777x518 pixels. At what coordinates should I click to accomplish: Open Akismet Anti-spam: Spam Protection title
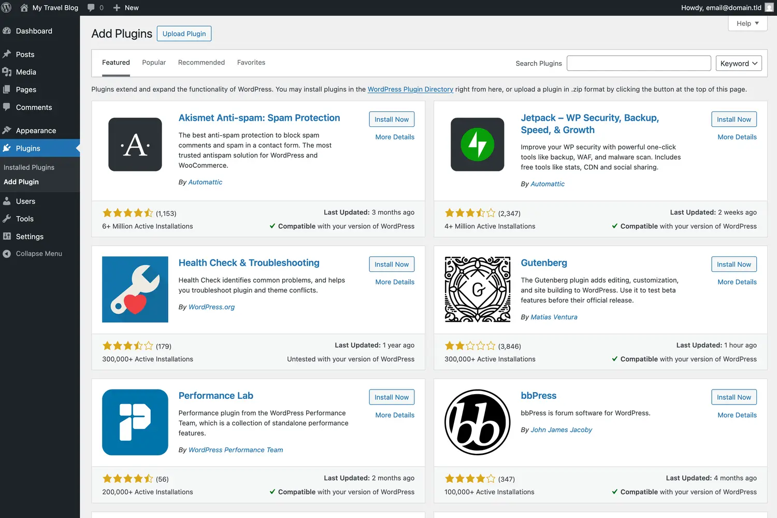click(260, 118)
